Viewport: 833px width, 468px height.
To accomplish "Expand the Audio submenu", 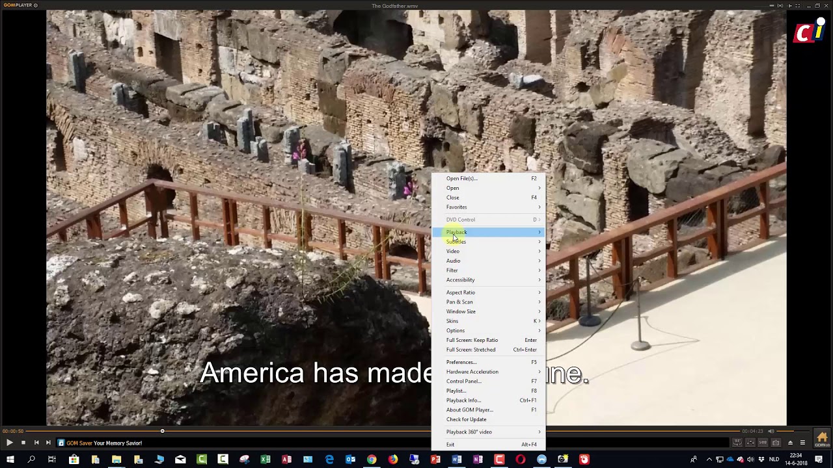I will 489,261.
